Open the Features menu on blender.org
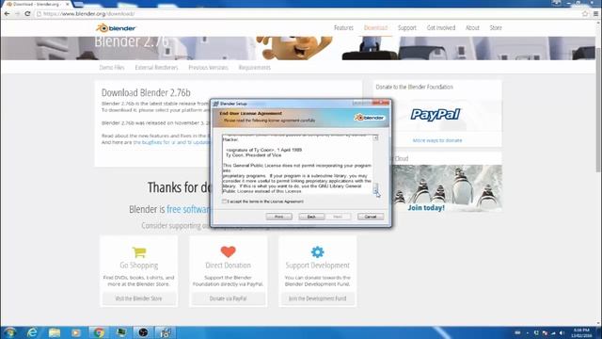 343,27
